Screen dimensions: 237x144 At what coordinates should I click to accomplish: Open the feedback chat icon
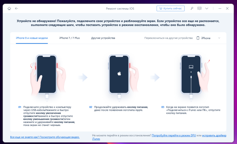(199, 9)
